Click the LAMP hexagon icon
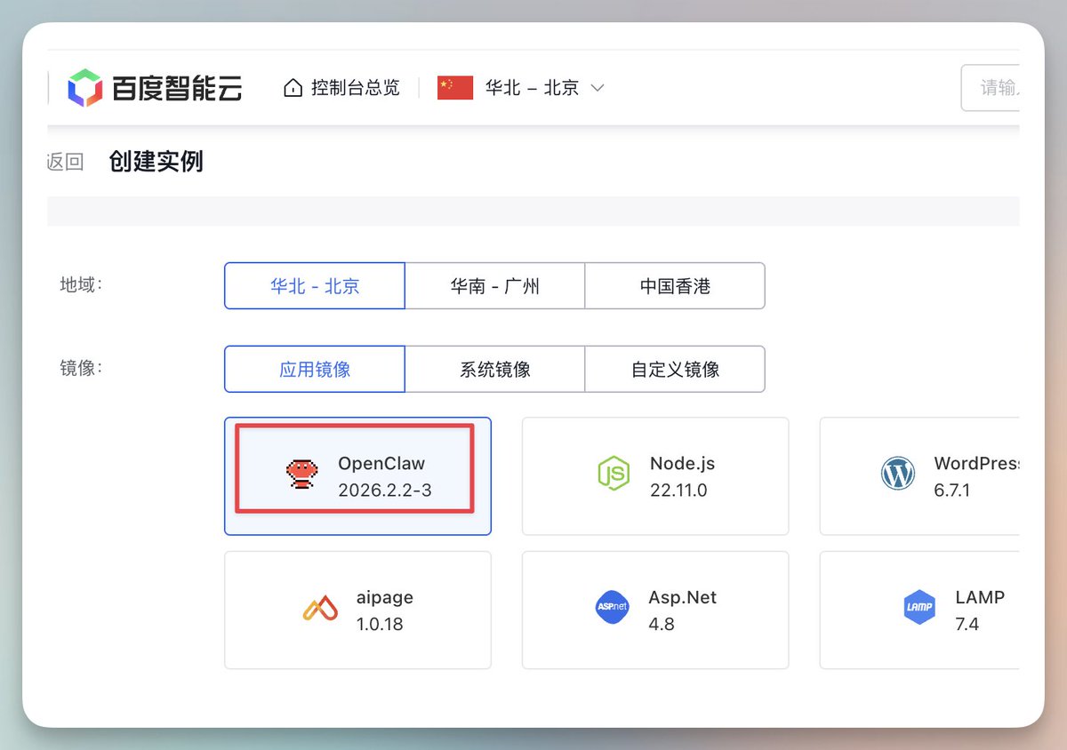This screenshot has height=750, width=1067. click(x=919, y=608)
